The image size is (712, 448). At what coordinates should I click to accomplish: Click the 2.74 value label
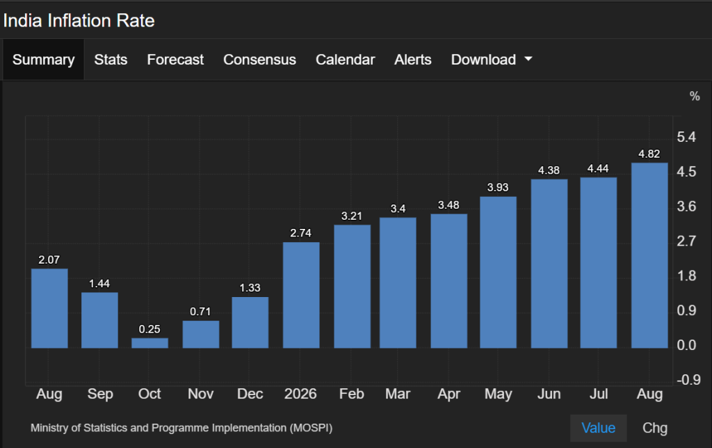[x=300, y=233]
